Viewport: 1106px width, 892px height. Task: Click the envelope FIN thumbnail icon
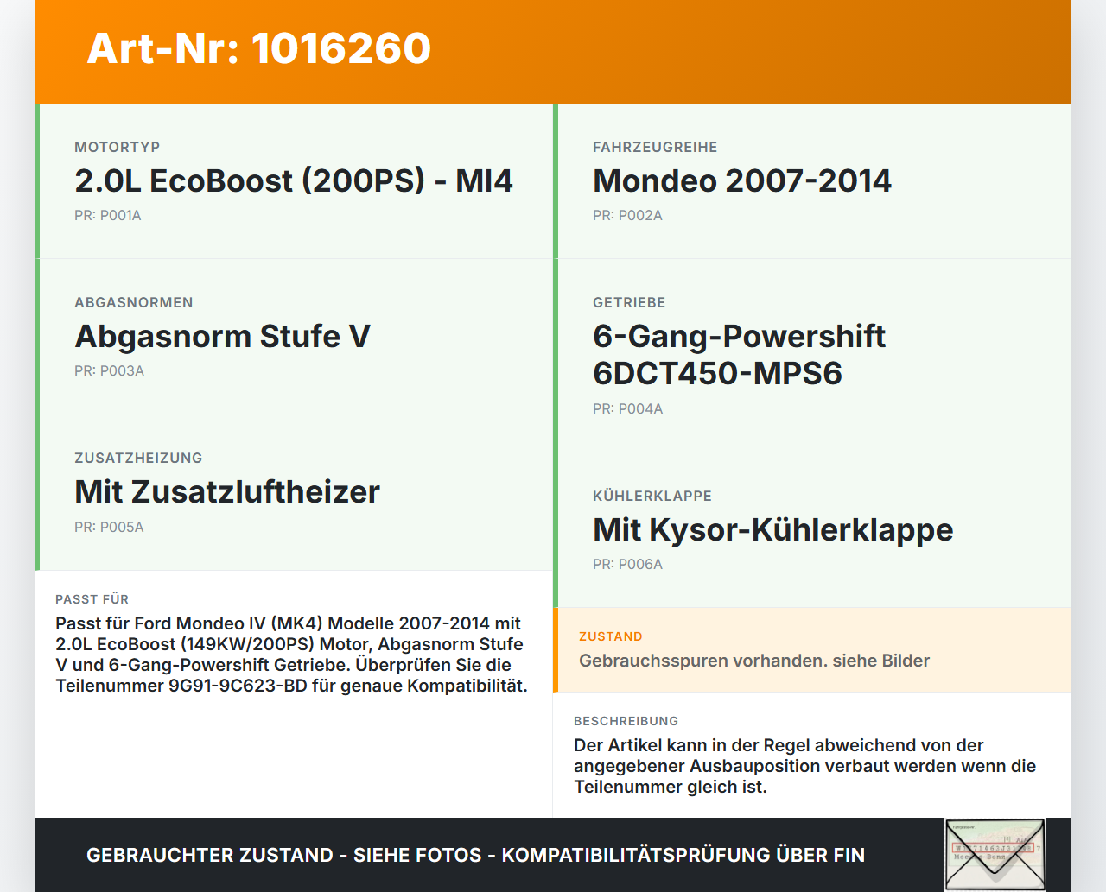click(x=995, y=855)
